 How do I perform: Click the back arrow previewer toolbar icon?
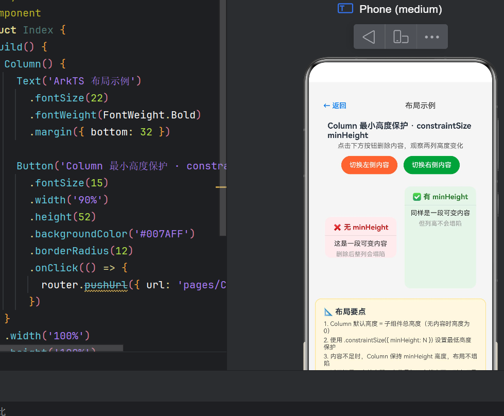tap(369, 37)
